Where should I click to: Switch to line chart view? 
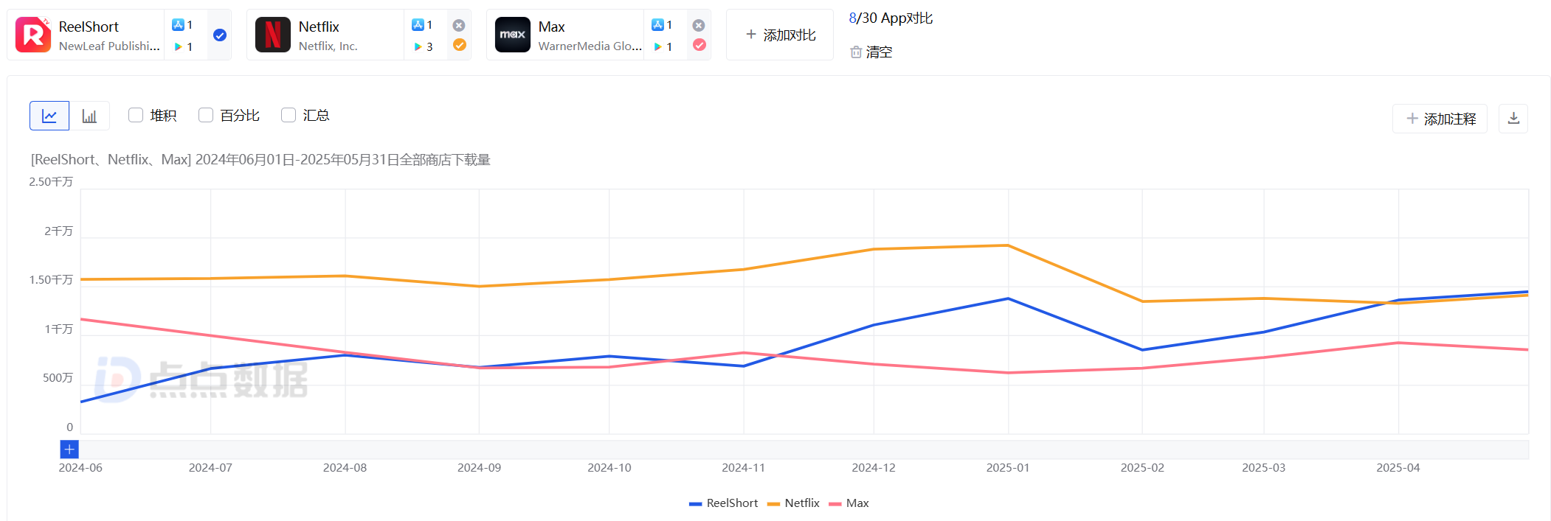tap(49, 116)
